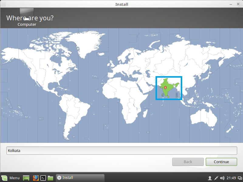The image size is (243, 182).
Task: Click the Continue button
Action: pyautogui.click(x=221, y=162)
